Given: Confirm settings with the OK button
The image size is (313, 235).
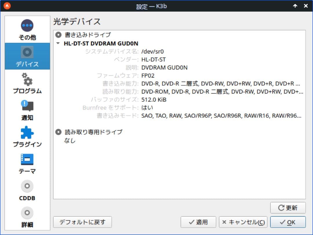Looking at the screenshot, I should coord(288,222).
